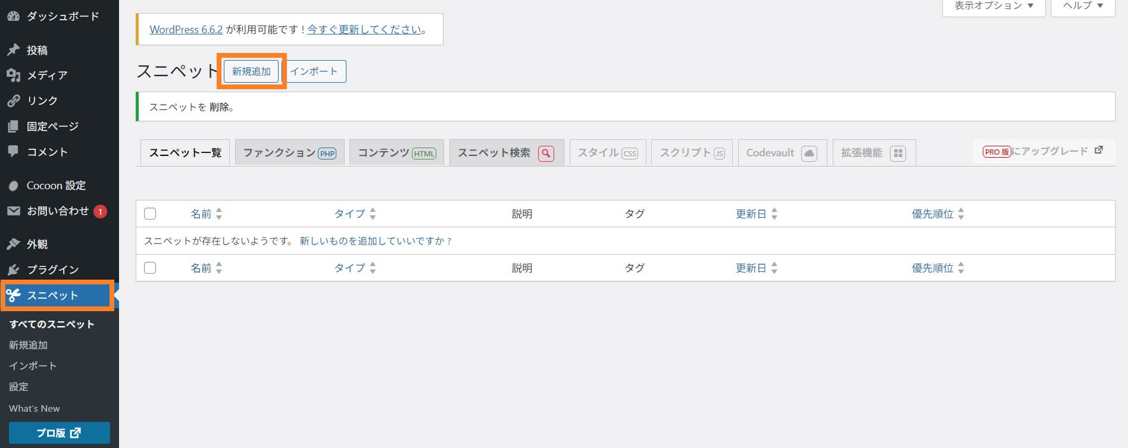Open the スタイル CSS tab

pos(608,153)
